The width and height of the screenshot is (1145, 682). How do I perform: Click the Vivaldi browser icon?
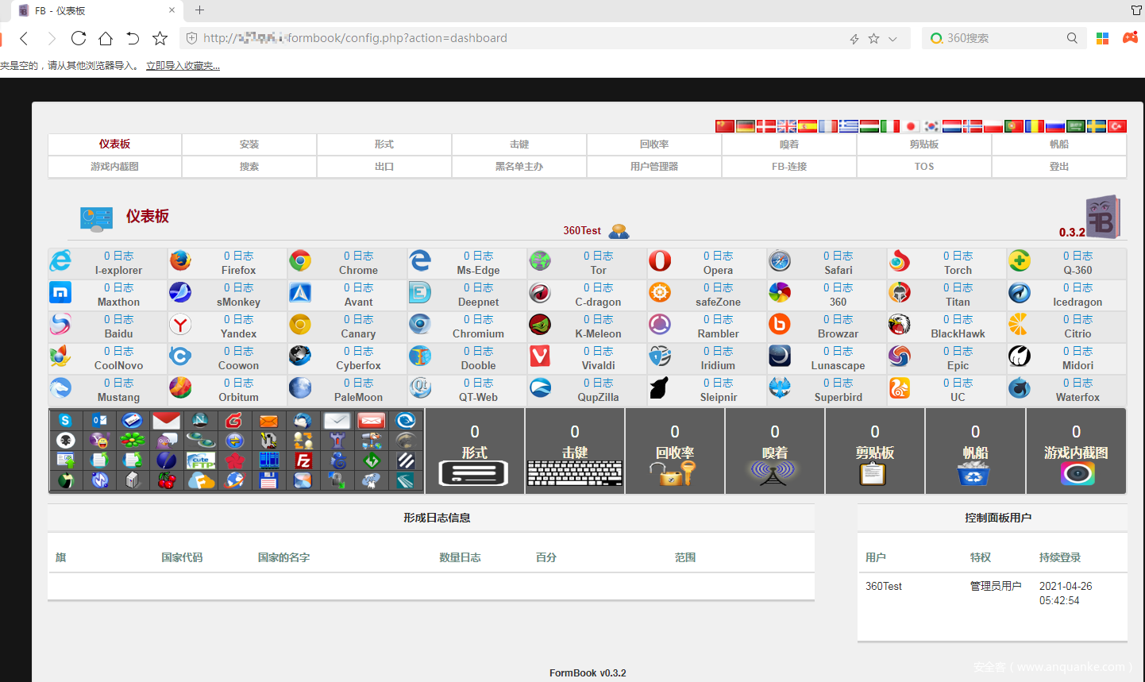pos(540,356)
